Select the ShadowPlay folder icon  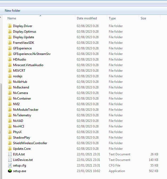click(10, 138)
